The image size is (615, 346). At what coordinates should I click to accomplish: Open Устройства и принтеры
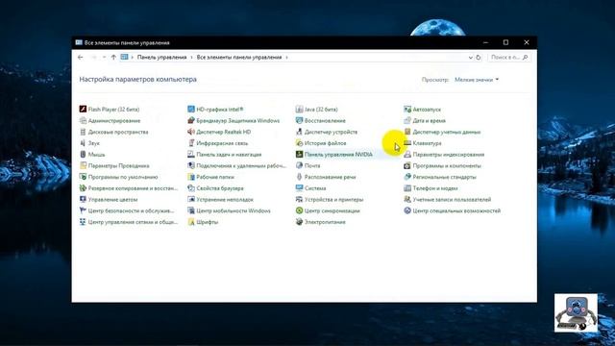click(x=330, y=199)
